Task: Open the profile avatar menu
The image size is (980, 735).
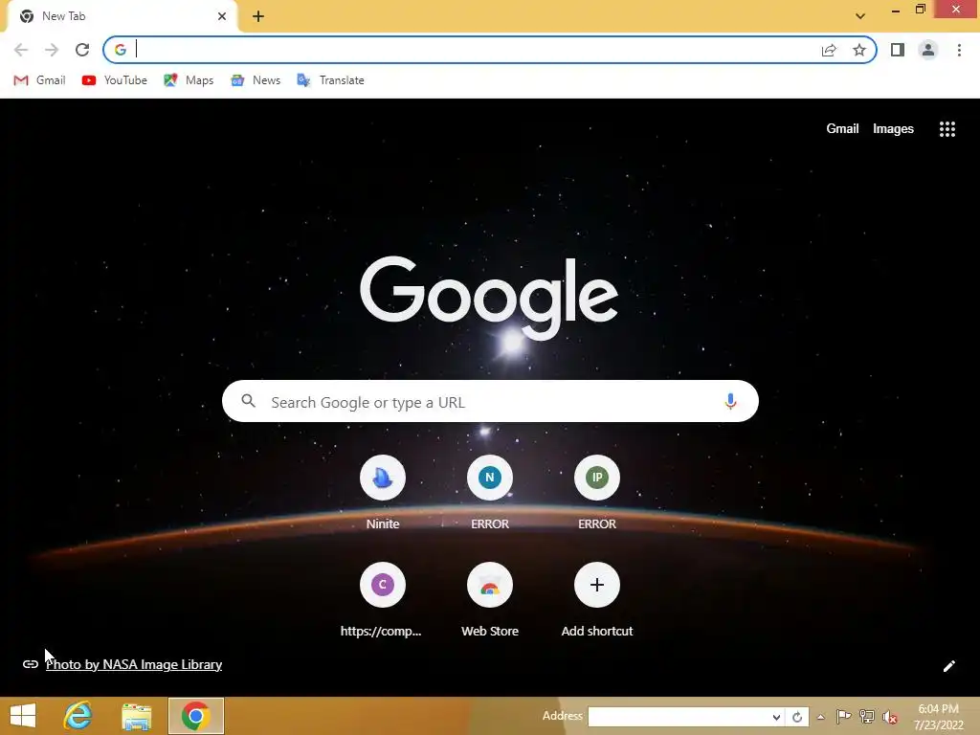Action: pyautogui.click(x=928, y=50)
